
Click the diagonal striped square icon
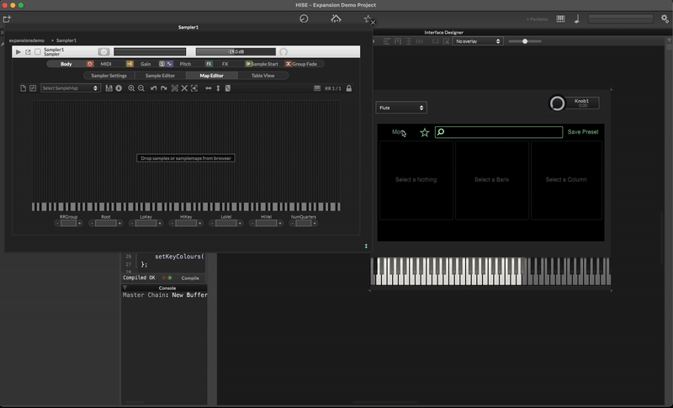[x=228, y=88]
